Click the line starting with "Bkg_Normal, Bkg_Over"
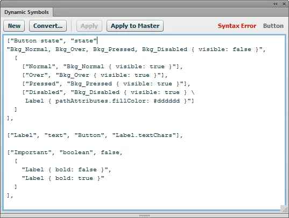 click(x=136, y=49)
